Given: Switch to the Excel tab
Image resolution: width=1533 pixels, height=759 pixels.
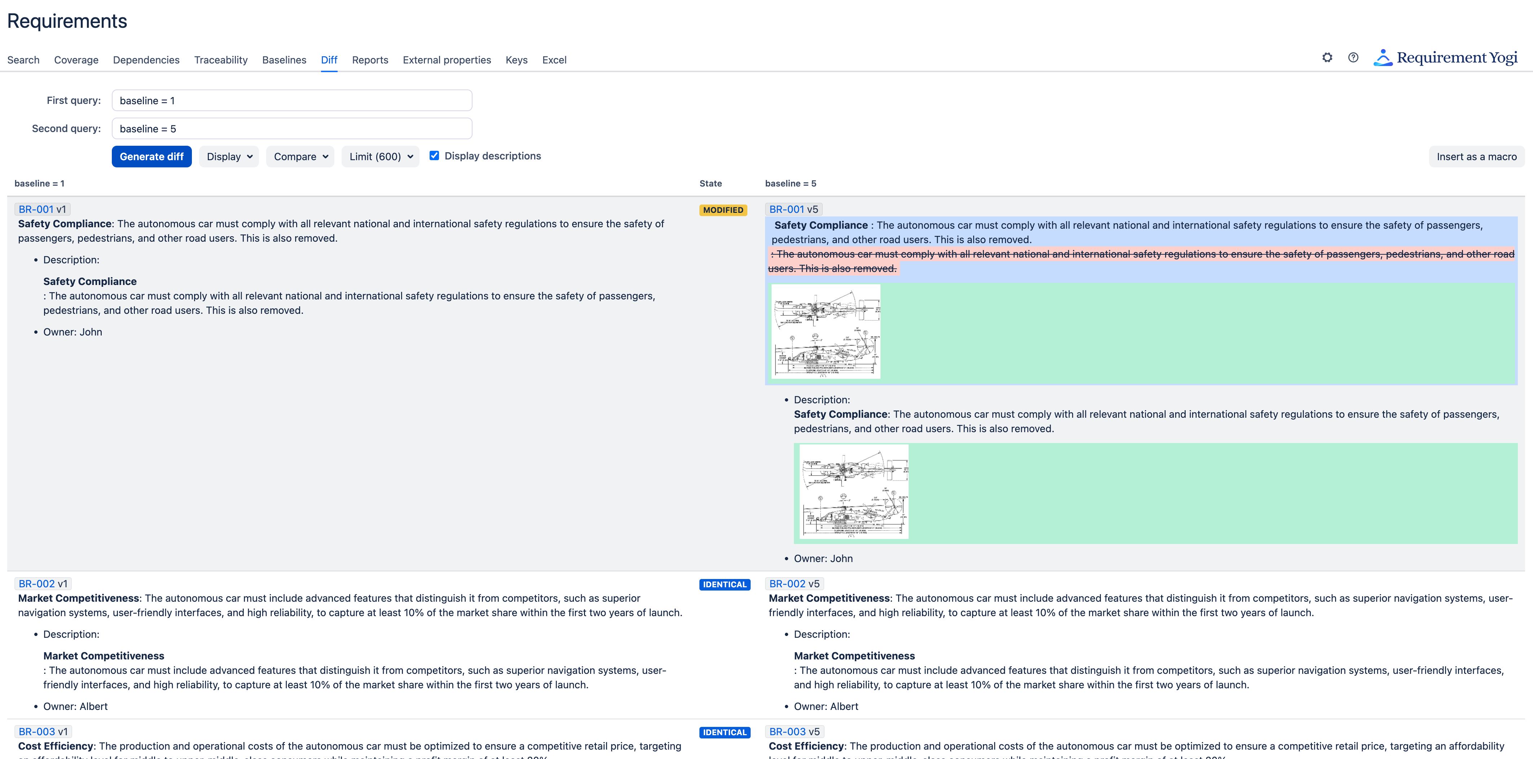Looking at the screenshot, I should [x=554, y=60].
